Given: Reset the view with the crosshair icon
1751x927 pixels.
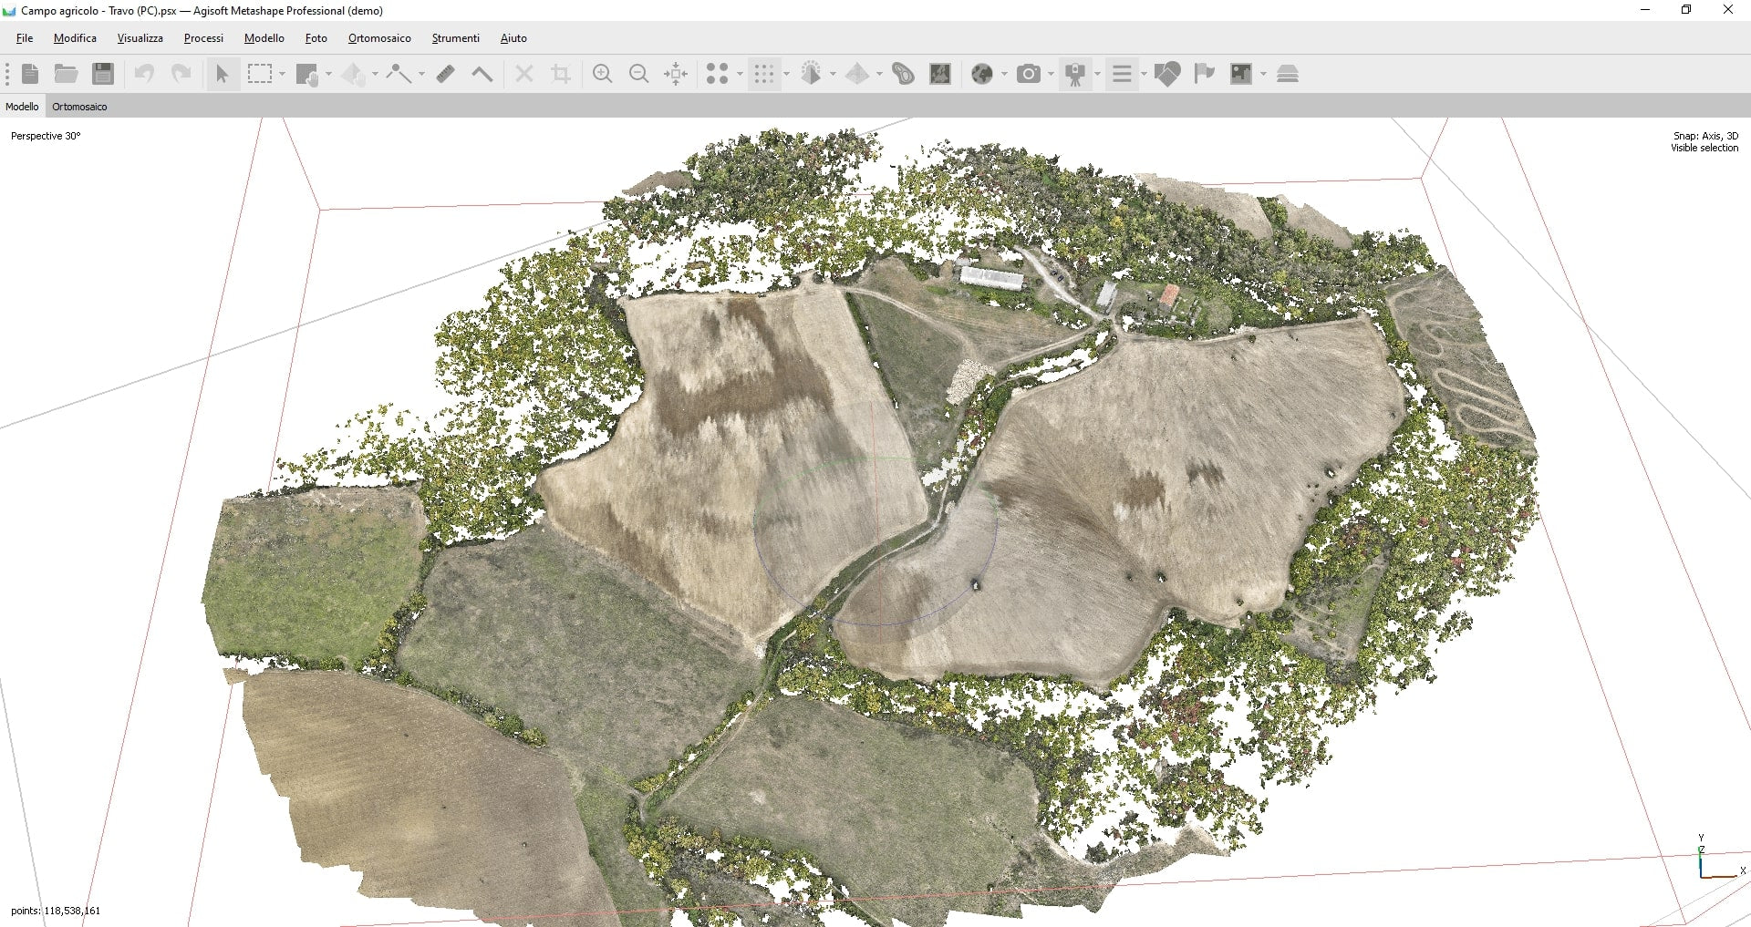Looking at the screenshot, I should coord(676,74).
